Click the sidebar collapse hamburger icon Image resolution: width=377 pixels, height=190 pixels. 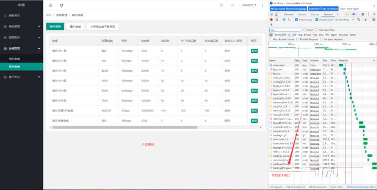50,5
